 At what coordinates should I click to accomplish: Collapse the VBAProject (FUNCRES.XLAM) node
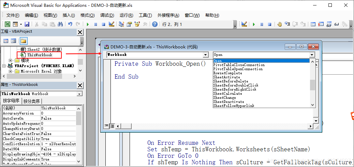(x=4, y=66)
